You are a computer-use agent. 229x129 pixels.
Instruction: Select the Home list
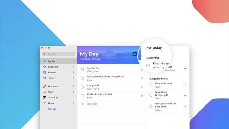click(59, 103)
